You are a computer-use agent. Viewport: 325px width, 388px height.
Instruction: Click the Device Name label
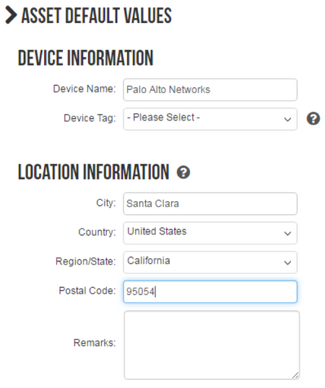pyautogui.click(x=84, y=89)
